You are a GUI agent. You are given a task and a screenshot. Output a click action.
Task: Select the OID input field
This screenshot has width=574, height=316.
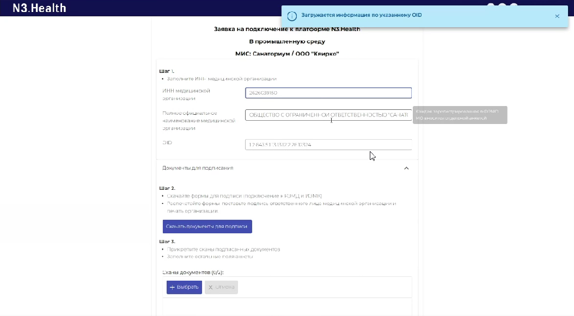click(328, 145)
